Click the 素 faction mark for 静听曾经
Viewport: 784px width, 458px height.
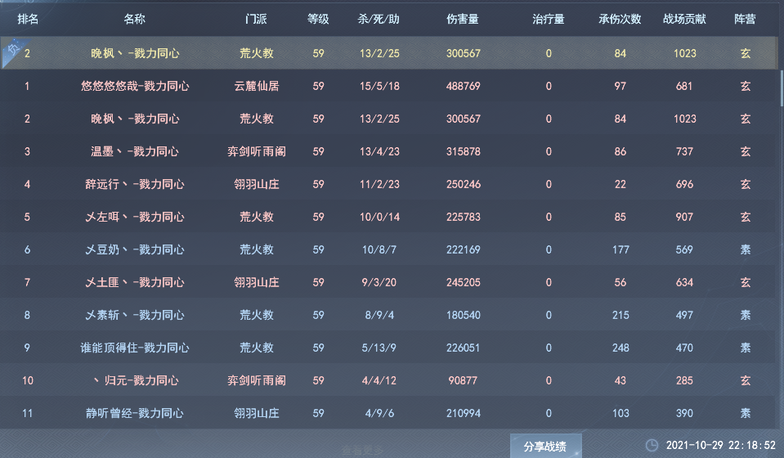click(745, 413)
